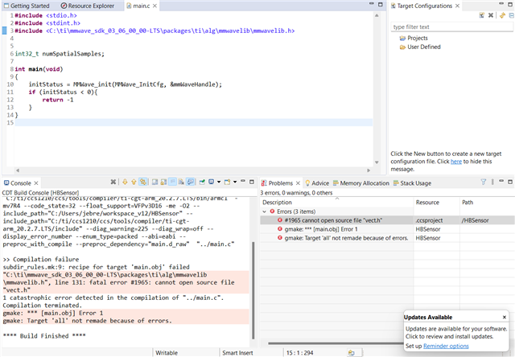This screenshot has width=515, height=357.
Task: Close the Updates Available popup
Action: [505, 317]
